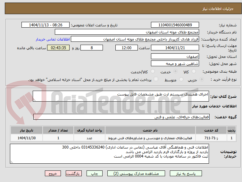The height and width of the screenshot is (182, 242).
Task: Click service code cell ز-71-711
Action: [x=211, y=138]
